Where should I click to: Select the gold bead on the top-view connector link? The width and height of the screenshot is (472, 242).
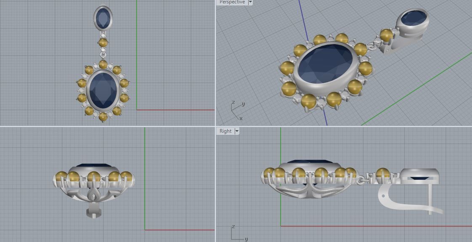[x=103, y=43]
